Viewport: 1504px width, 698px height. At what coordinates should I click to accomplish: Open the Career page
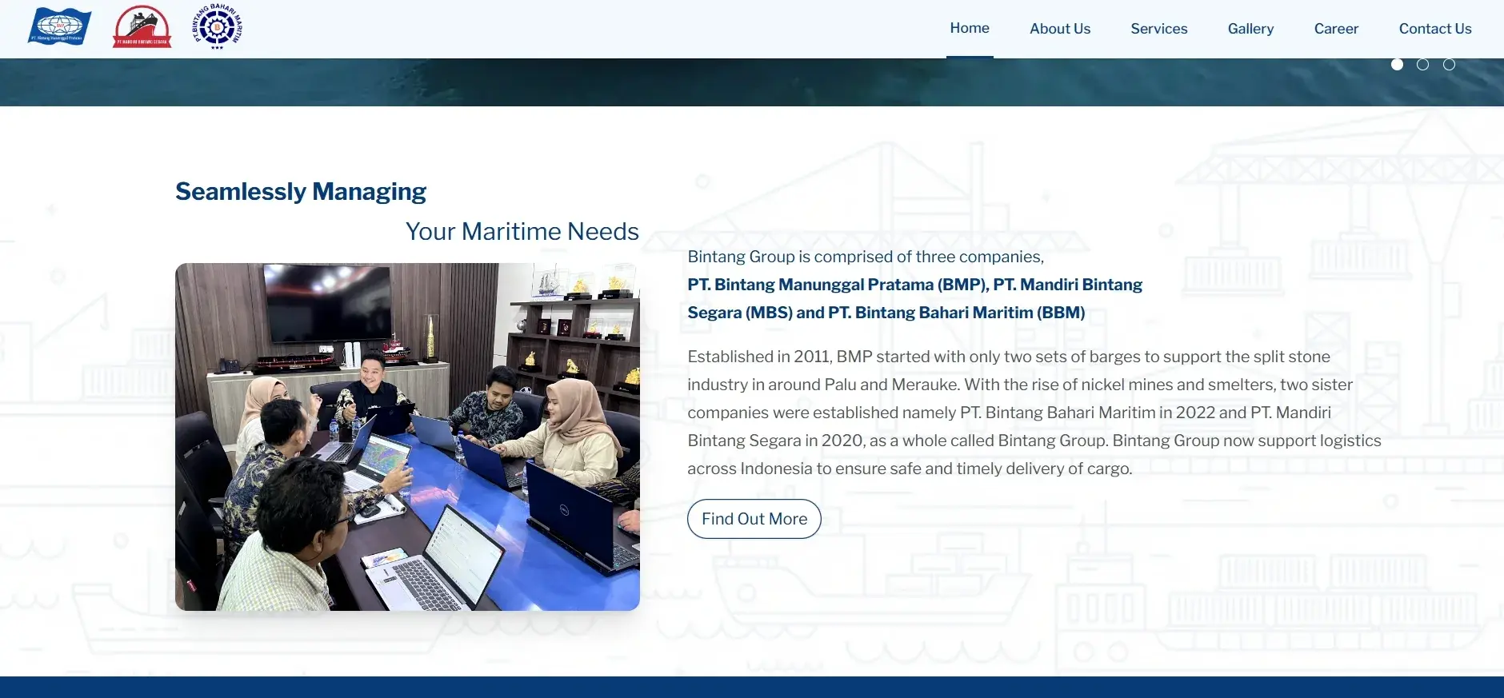pos(1336,29)
